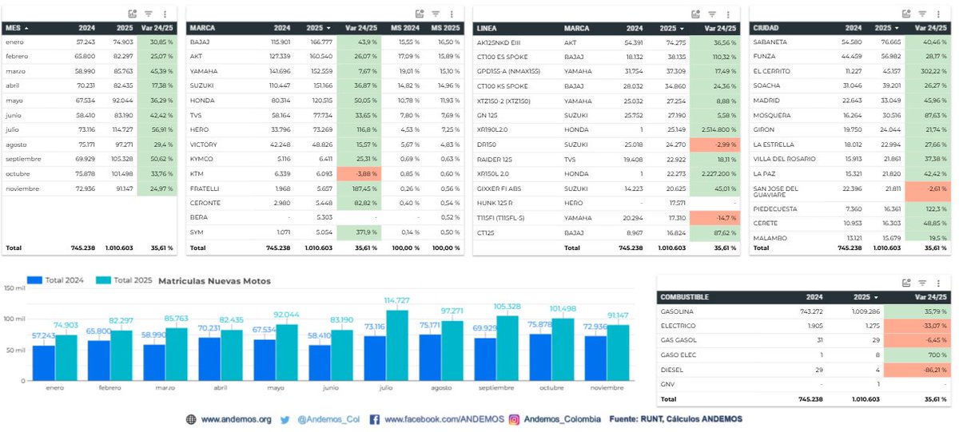This screenshot has width=959, height=432.
Task: Click explore chart icon above COMBUSTIBLE table
Action: pyautogui.click(x=906, y=283)
